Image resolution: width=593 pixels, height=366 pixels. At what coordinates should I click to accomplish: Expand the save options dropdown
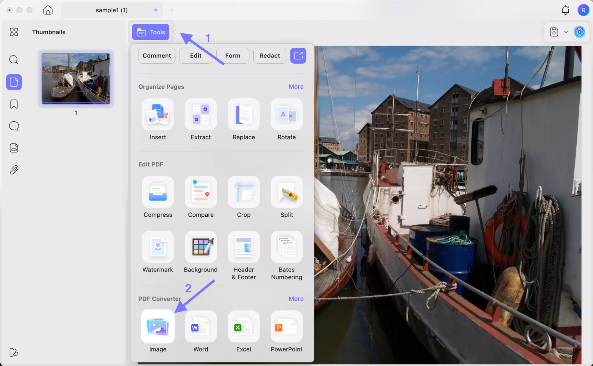566,32
